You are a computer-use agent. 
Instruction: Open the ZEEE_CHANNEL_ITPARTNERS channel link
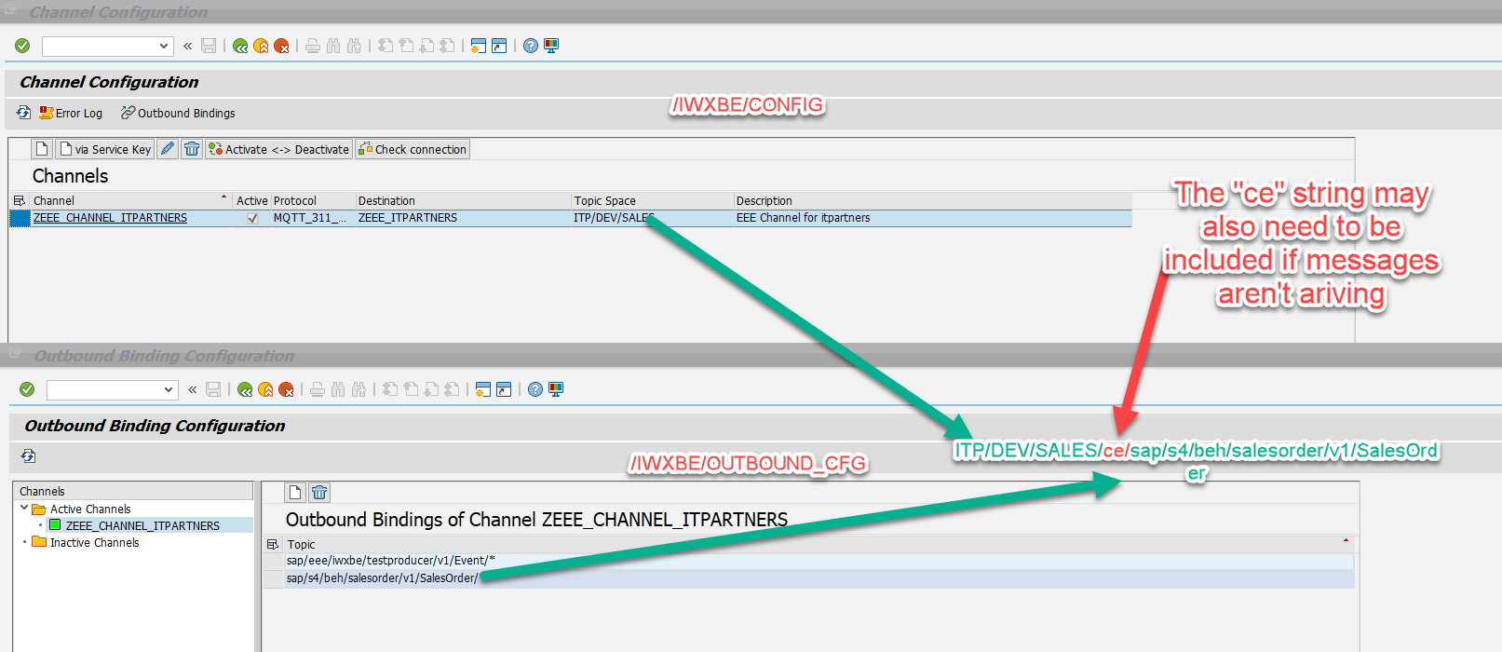tap(110, 218)
